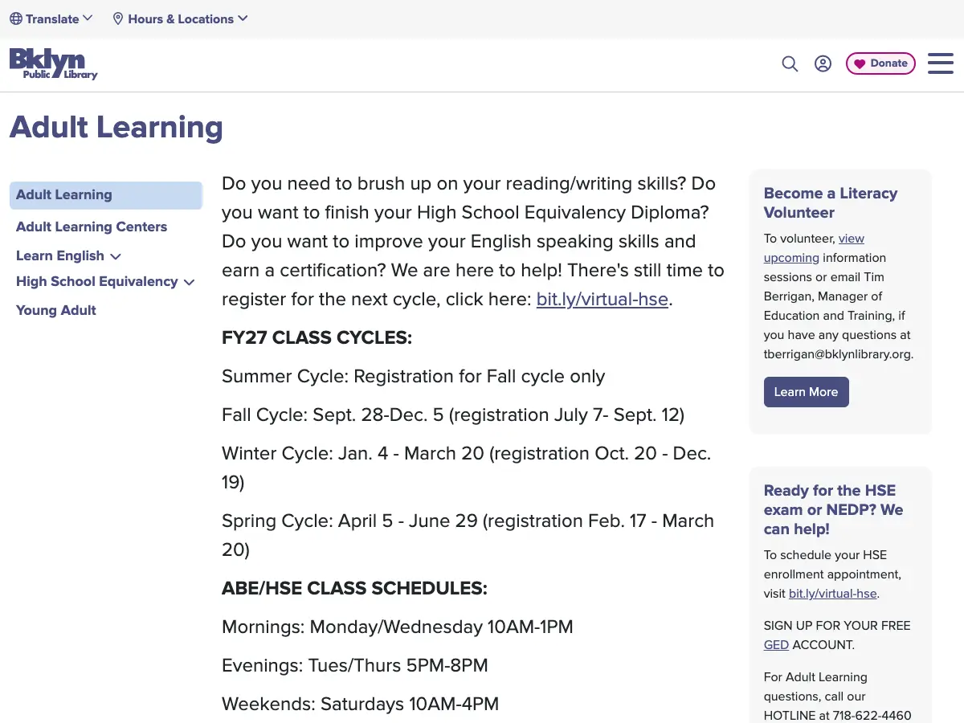
Task: Click the HOTLINE 718-622-4460 text
Action: [838, 716]
